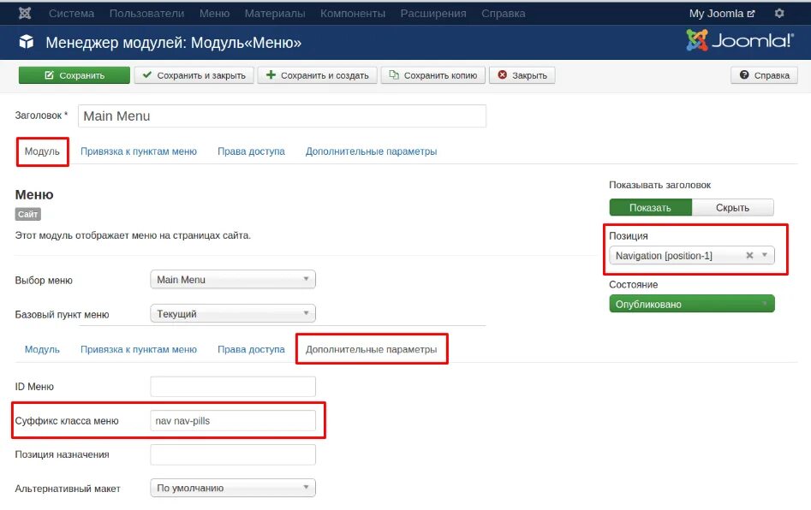Open the Альтернативный макет dropdown
The image size is (811, 510).
coord(233,487)
